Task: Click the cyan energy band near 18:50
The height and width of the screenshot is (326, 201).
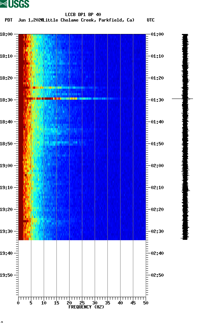Action: point(62,143)
